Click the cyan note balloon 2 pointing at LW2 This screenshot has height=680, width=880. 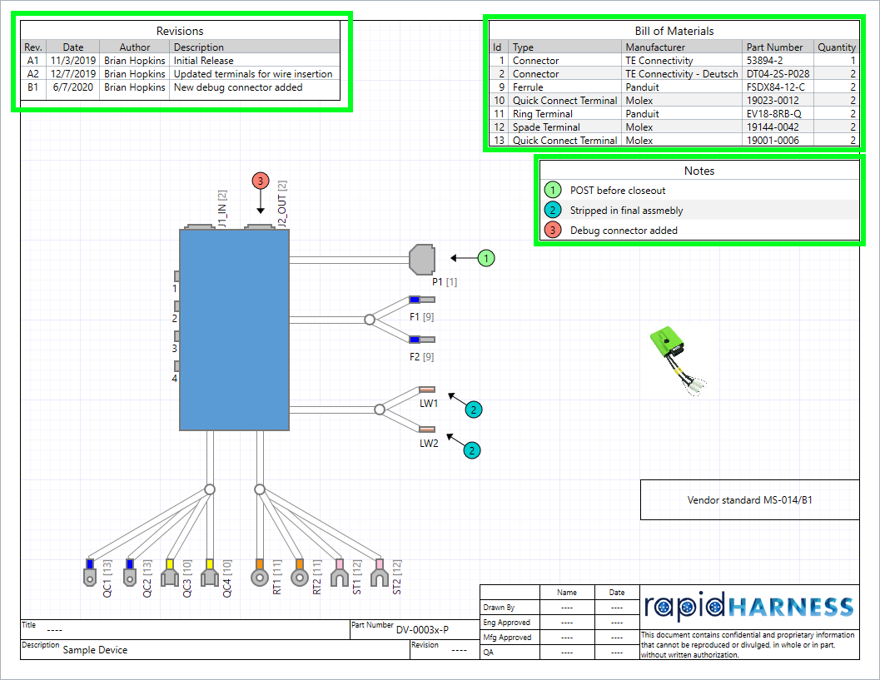point(472,450)
